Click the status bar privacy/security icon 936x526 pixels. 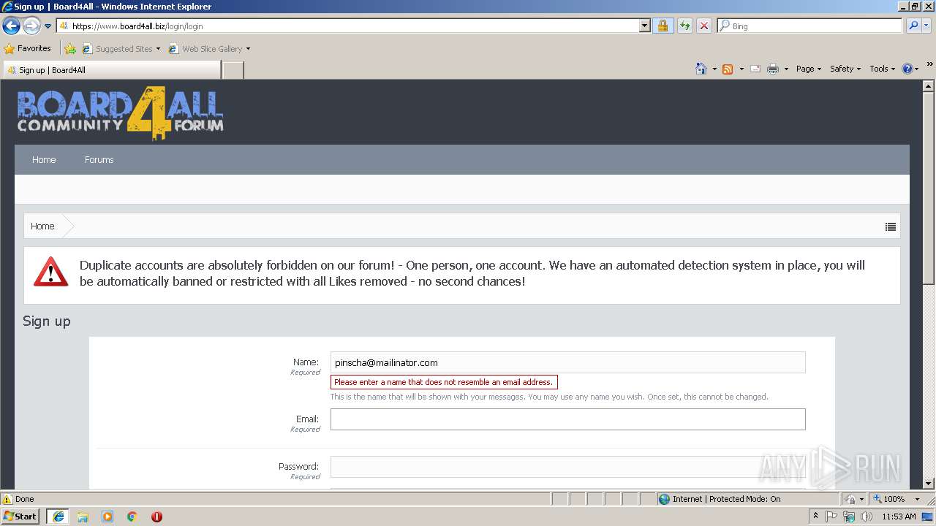click(850, 499)
